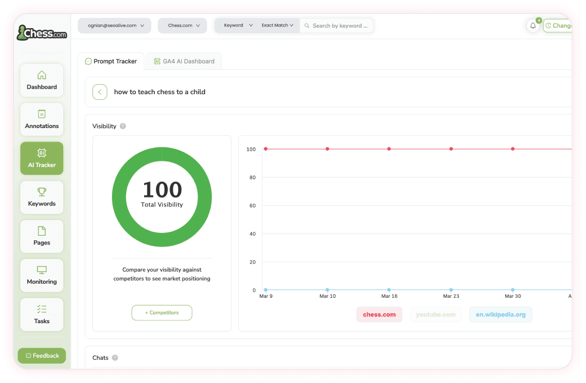Click the blue data point at Mar 9

click(266, 290)
